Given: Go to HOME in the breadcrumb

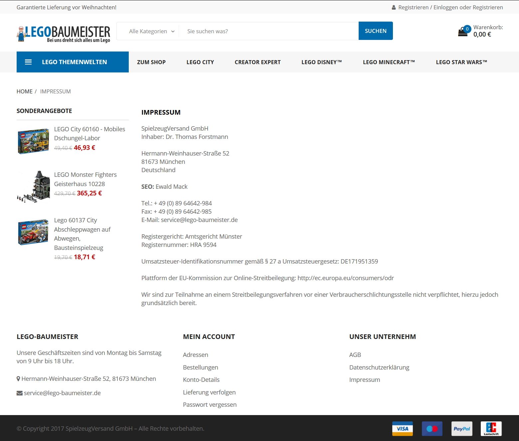Looking at the screenshot, I should tap(25, 91).
